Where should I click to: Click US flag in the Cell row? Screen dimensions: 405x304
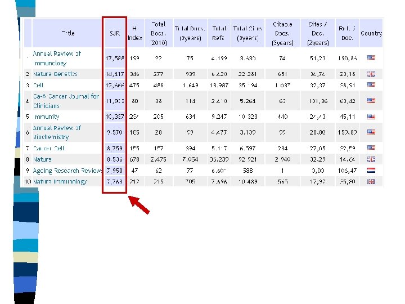[x=371, y=84]
